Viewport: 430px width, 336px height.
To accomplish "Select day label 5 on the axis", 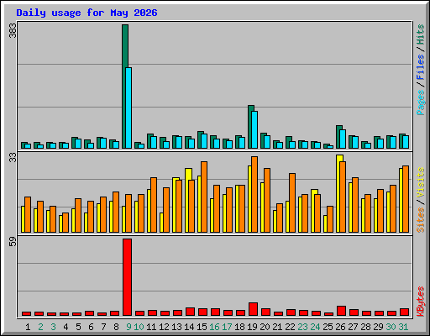I will pos(78,327).
